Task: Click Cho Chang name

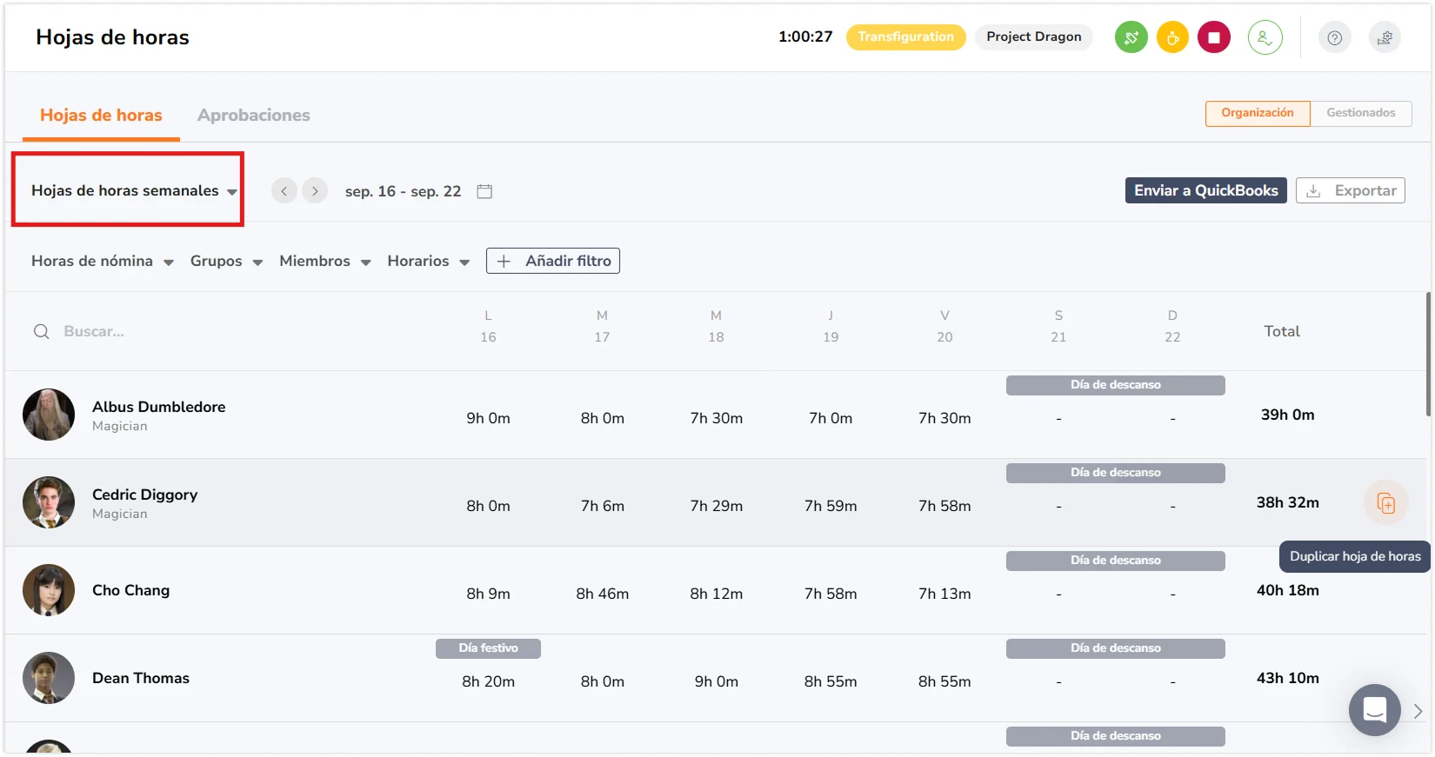Action: (131, 590)
